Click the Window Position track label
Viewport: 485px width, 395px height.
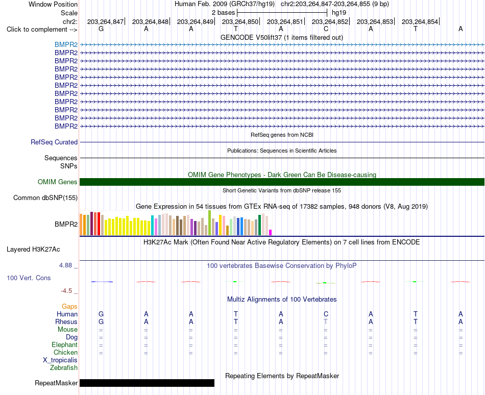coord(53,4)
